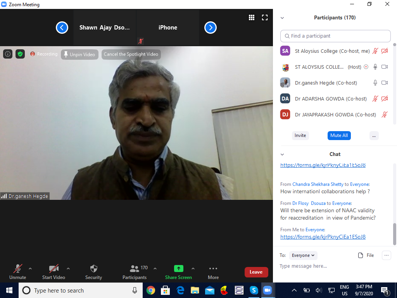397x298 pixels.
Task: Open Security options
Action: click(94, 272)
